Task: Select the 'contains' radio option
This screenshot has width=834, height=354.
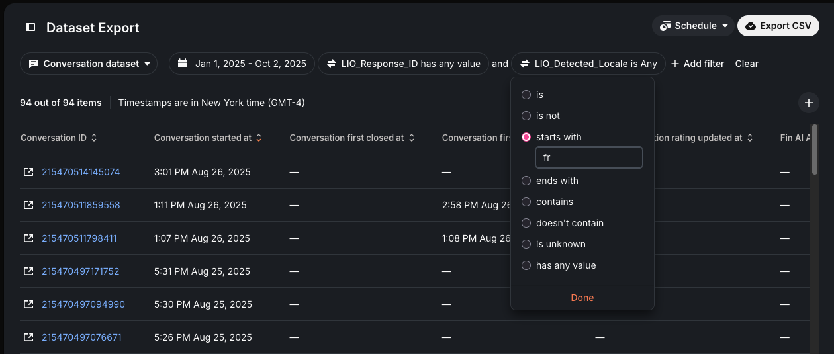Action: click(x=526, y=202)
